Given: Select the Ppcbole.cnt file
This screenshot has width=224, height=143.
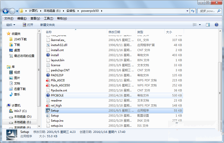Looking at the screenshot, I should coord(59,90).
